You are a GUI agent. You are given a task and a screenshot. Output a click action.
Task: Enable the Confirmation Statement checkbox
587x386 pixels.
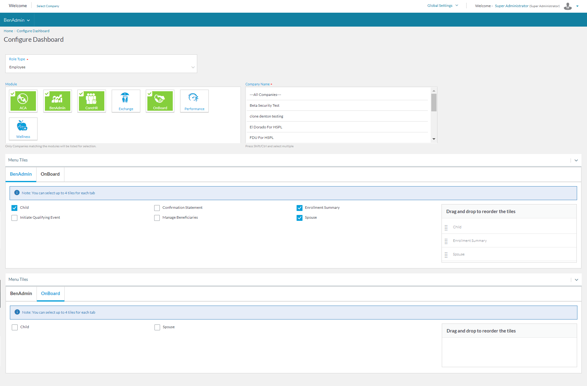[157, 208]
